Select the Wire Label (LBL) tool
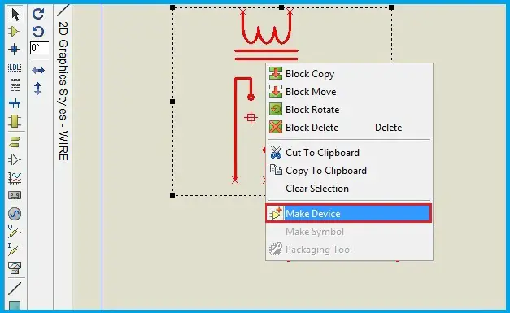Screen dimensions: 510x313 [15, 67]
